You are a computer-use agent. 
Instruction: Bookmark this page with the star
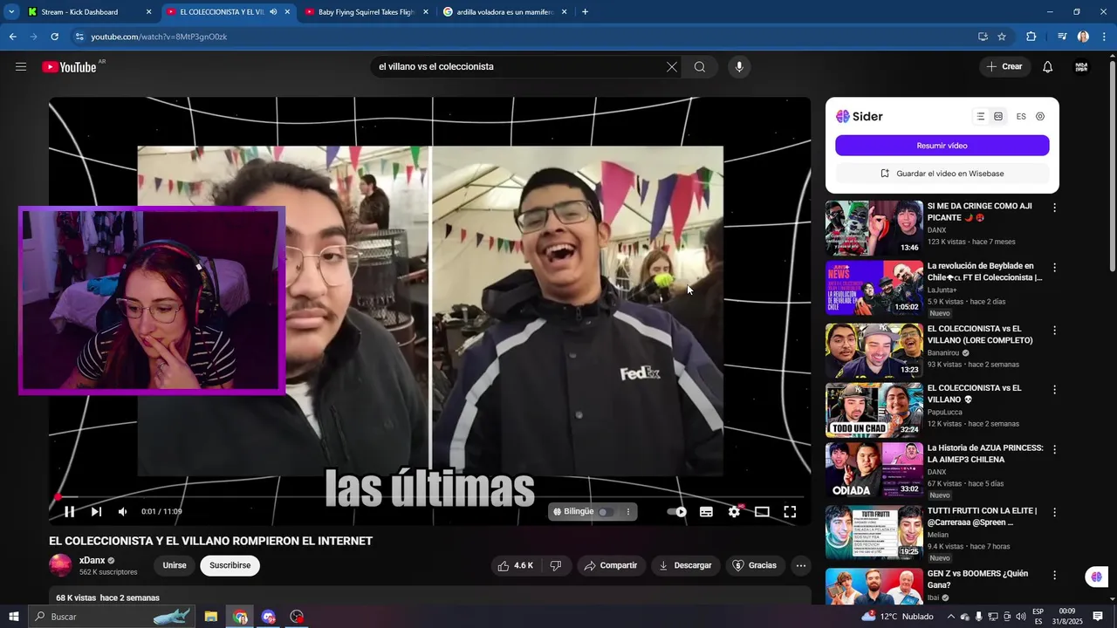click(1002, 37)
